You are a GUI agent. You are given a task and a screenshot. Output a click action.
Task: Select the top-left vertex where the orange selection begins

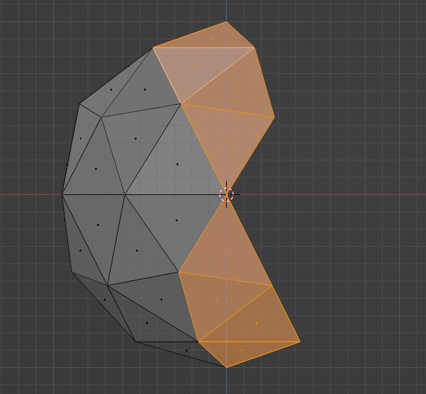pyautogui.click(x=153, y=48)
